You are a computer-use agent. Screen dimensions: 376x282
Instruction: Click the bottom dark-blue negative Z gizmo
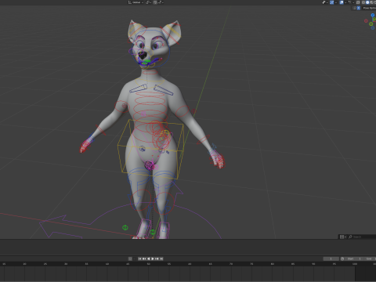pyautogui.click(x=373, y=27)
